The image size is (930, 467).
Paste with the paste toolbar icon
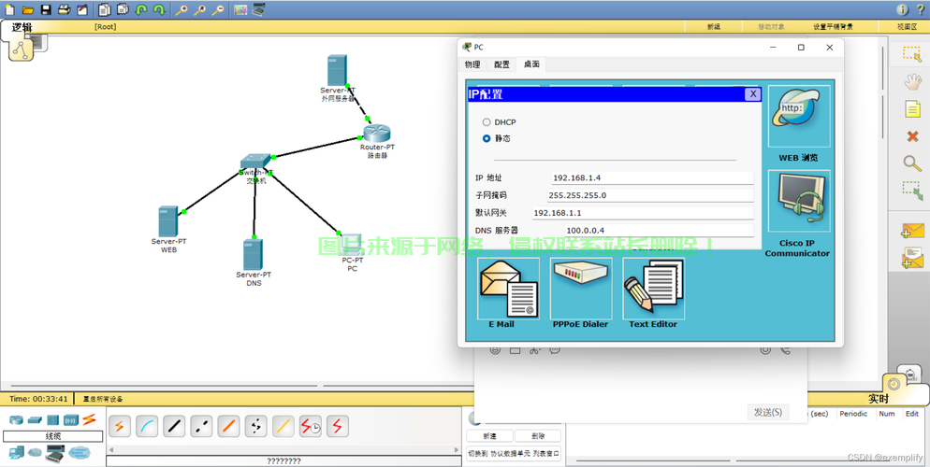[x=123, y=9]
